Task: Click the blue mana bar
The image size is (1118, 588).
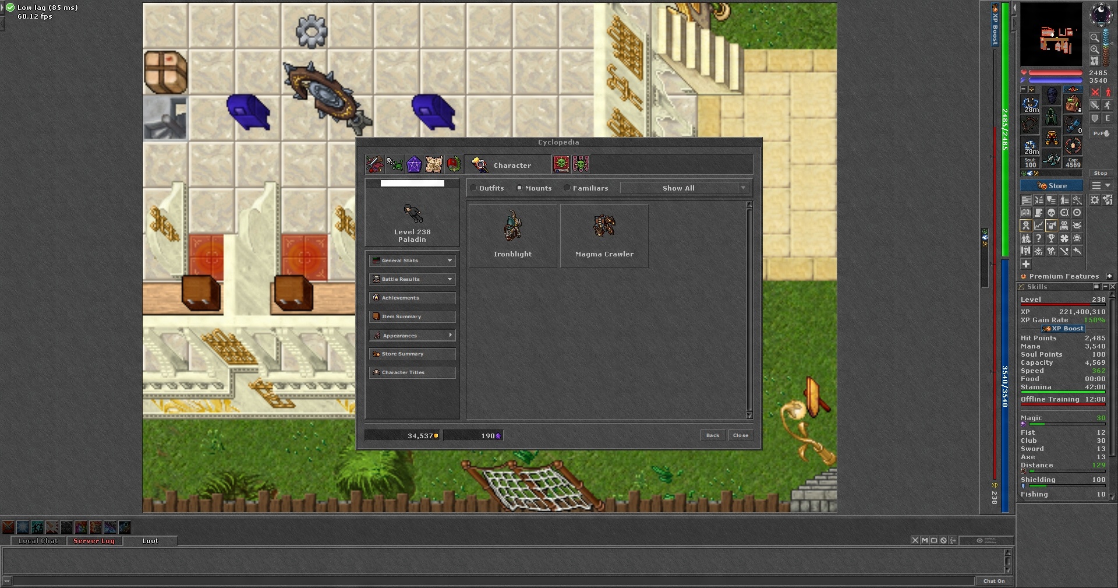Action: pyautogui.click(x=1056, y=80)
